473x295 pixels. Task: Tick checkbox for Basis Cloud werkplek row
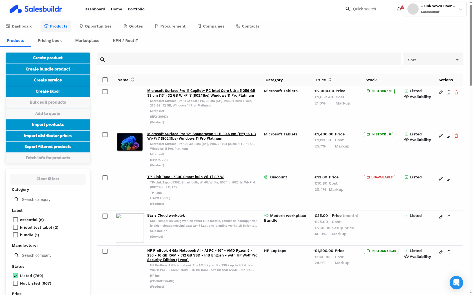[x=105, y=216]
